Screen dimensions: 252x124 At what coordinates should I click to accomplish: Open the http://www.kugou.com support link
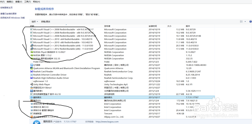(107, 122)
